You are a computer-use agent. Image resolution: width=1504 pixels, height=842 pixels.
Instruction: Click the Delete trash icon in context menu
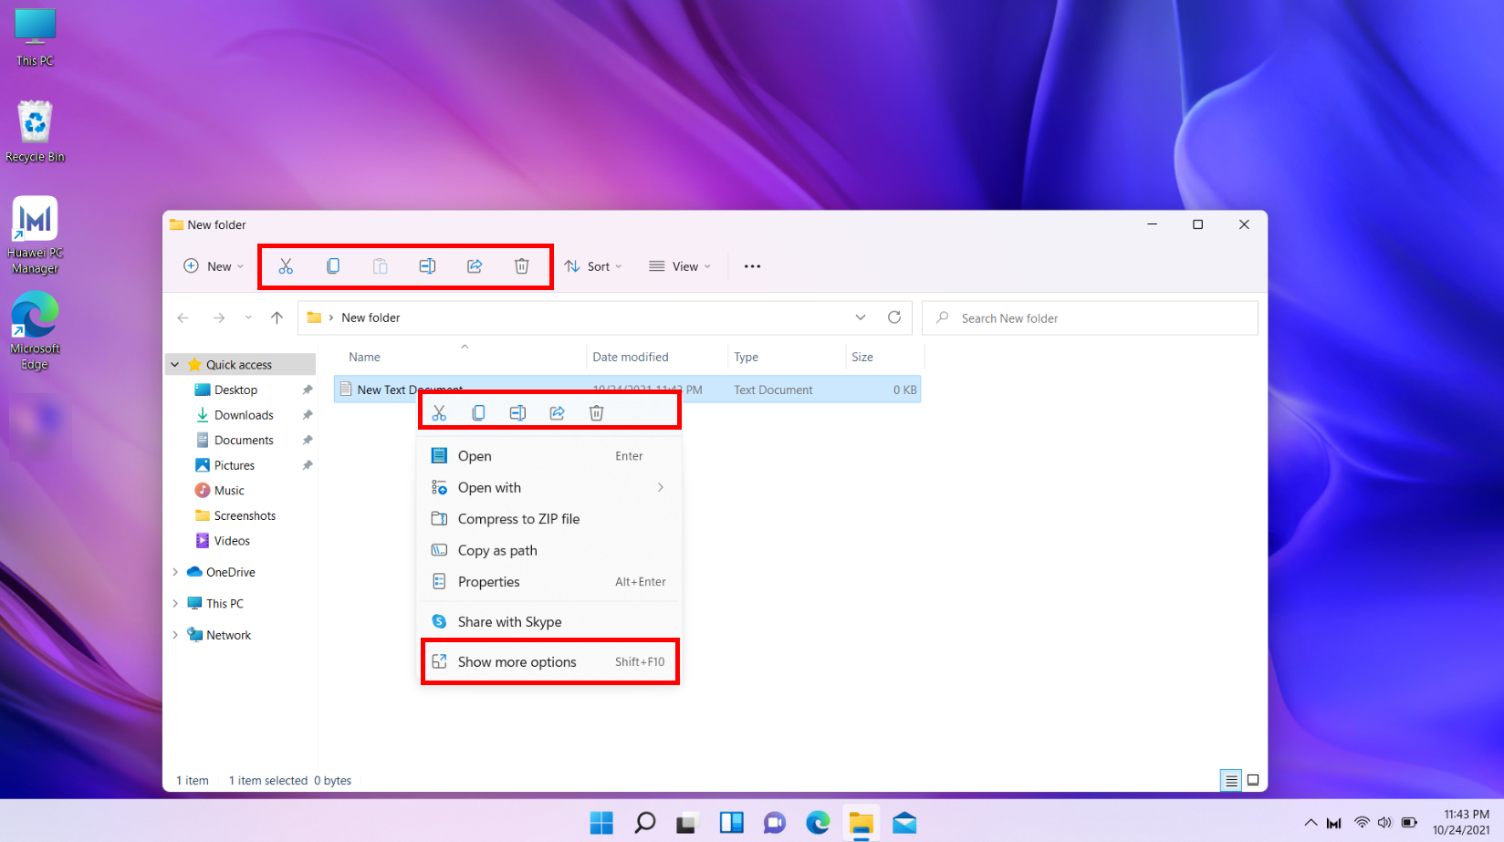pyautogui.click(x=597, y=413)
